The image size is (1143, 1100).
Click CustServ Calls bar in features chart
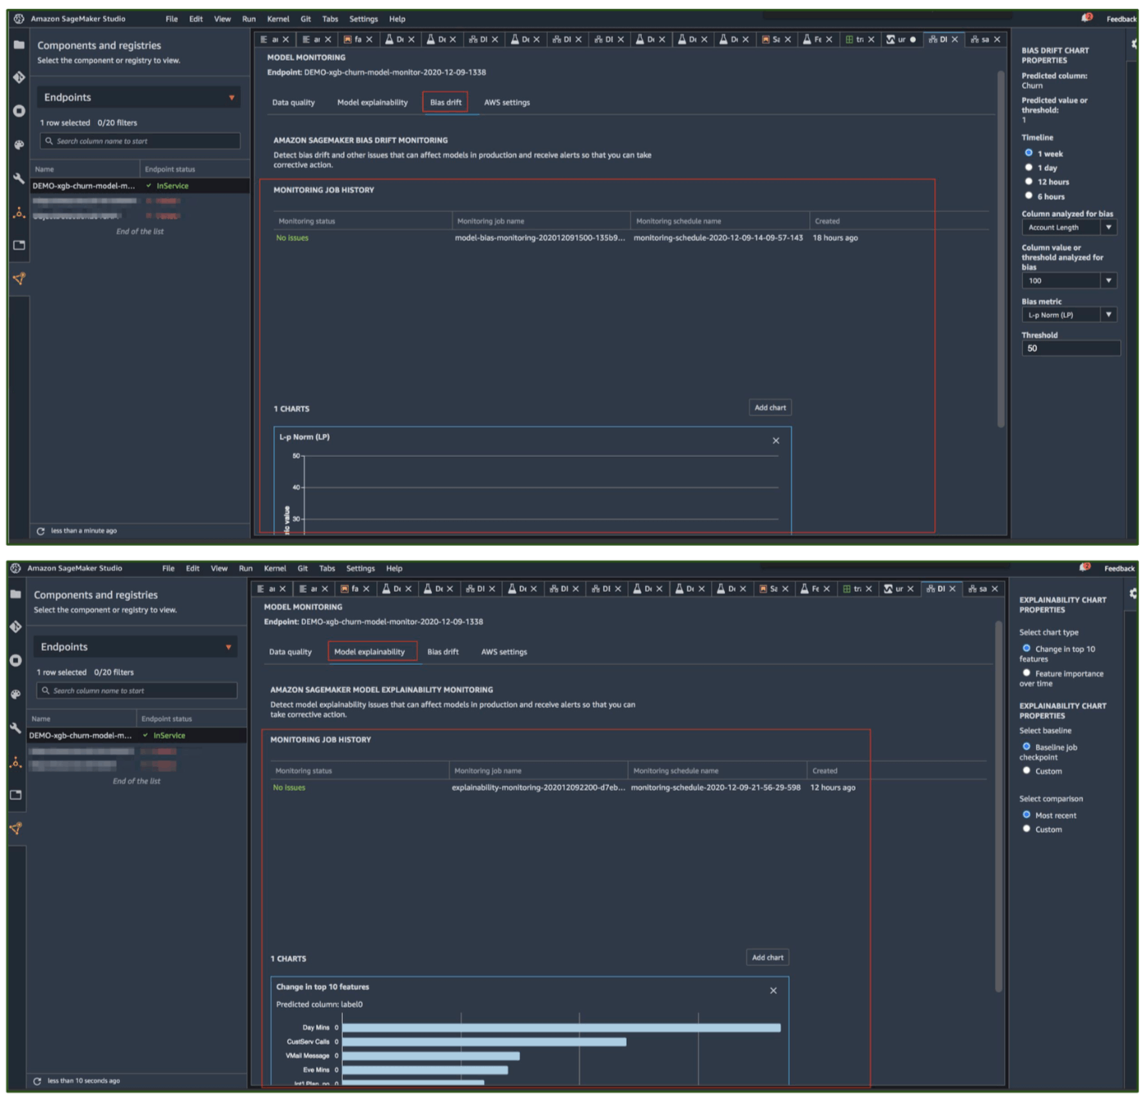point(484,1042)
